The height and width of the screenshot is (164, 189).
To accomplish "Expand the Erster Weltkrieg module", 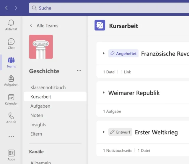I will (104, 132).
